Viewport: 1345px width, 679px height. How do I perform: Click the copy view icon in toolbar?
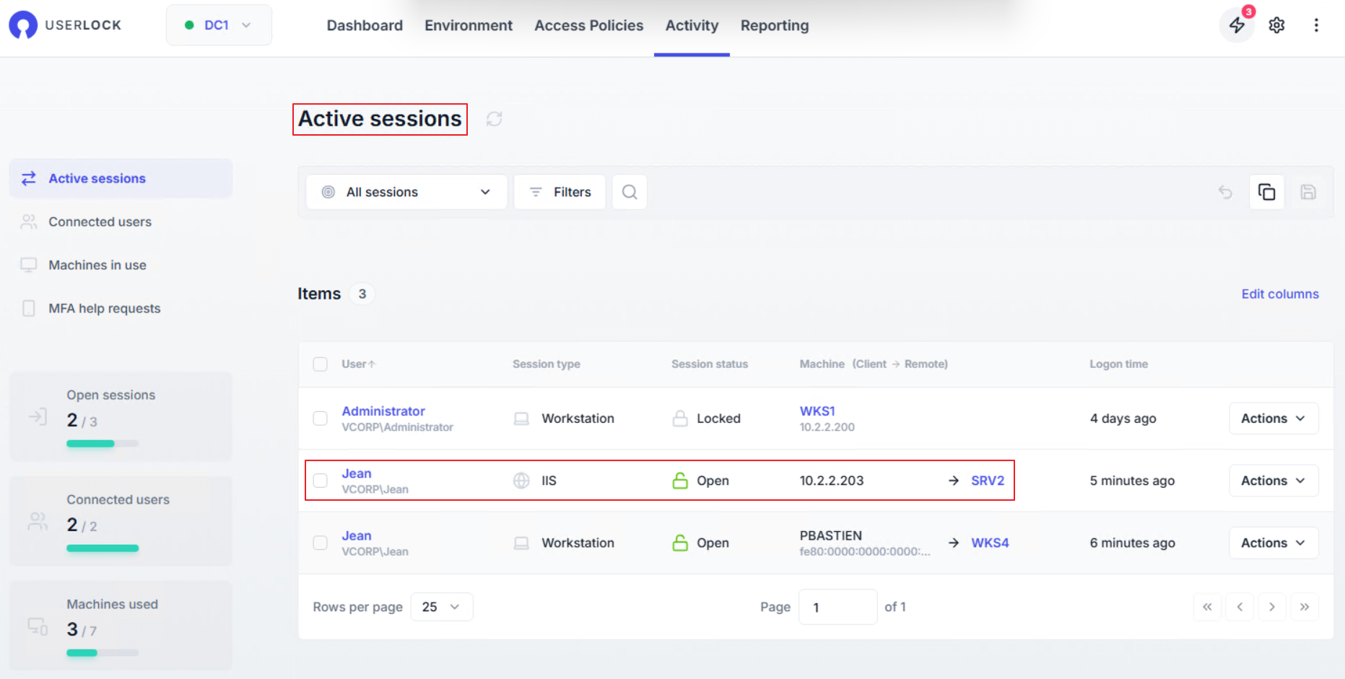[x=1266, y=192]
